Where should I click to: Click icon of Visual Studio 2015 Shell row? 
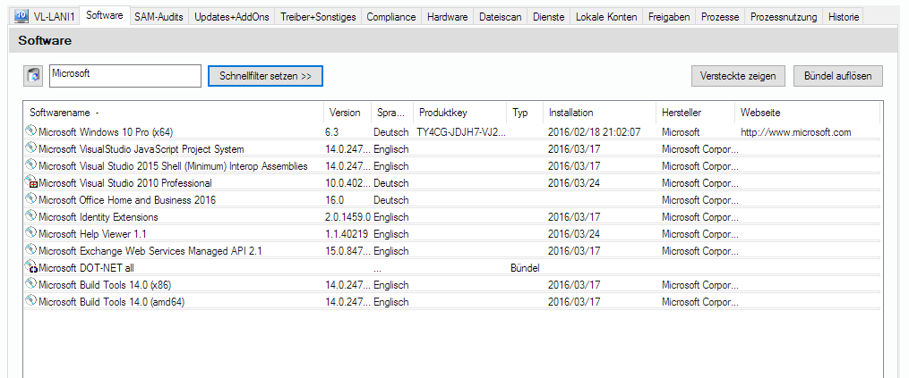(31, 165)
